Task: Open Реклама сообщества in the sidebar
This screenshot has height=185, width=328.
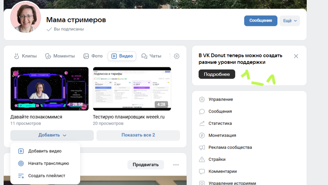Action: pyautogui.click(x=230, y=147)
